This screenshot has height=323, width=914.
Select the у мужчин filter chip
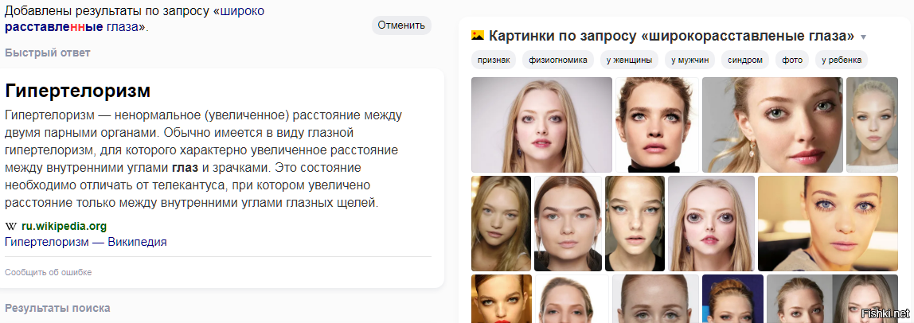coord(689,60)
